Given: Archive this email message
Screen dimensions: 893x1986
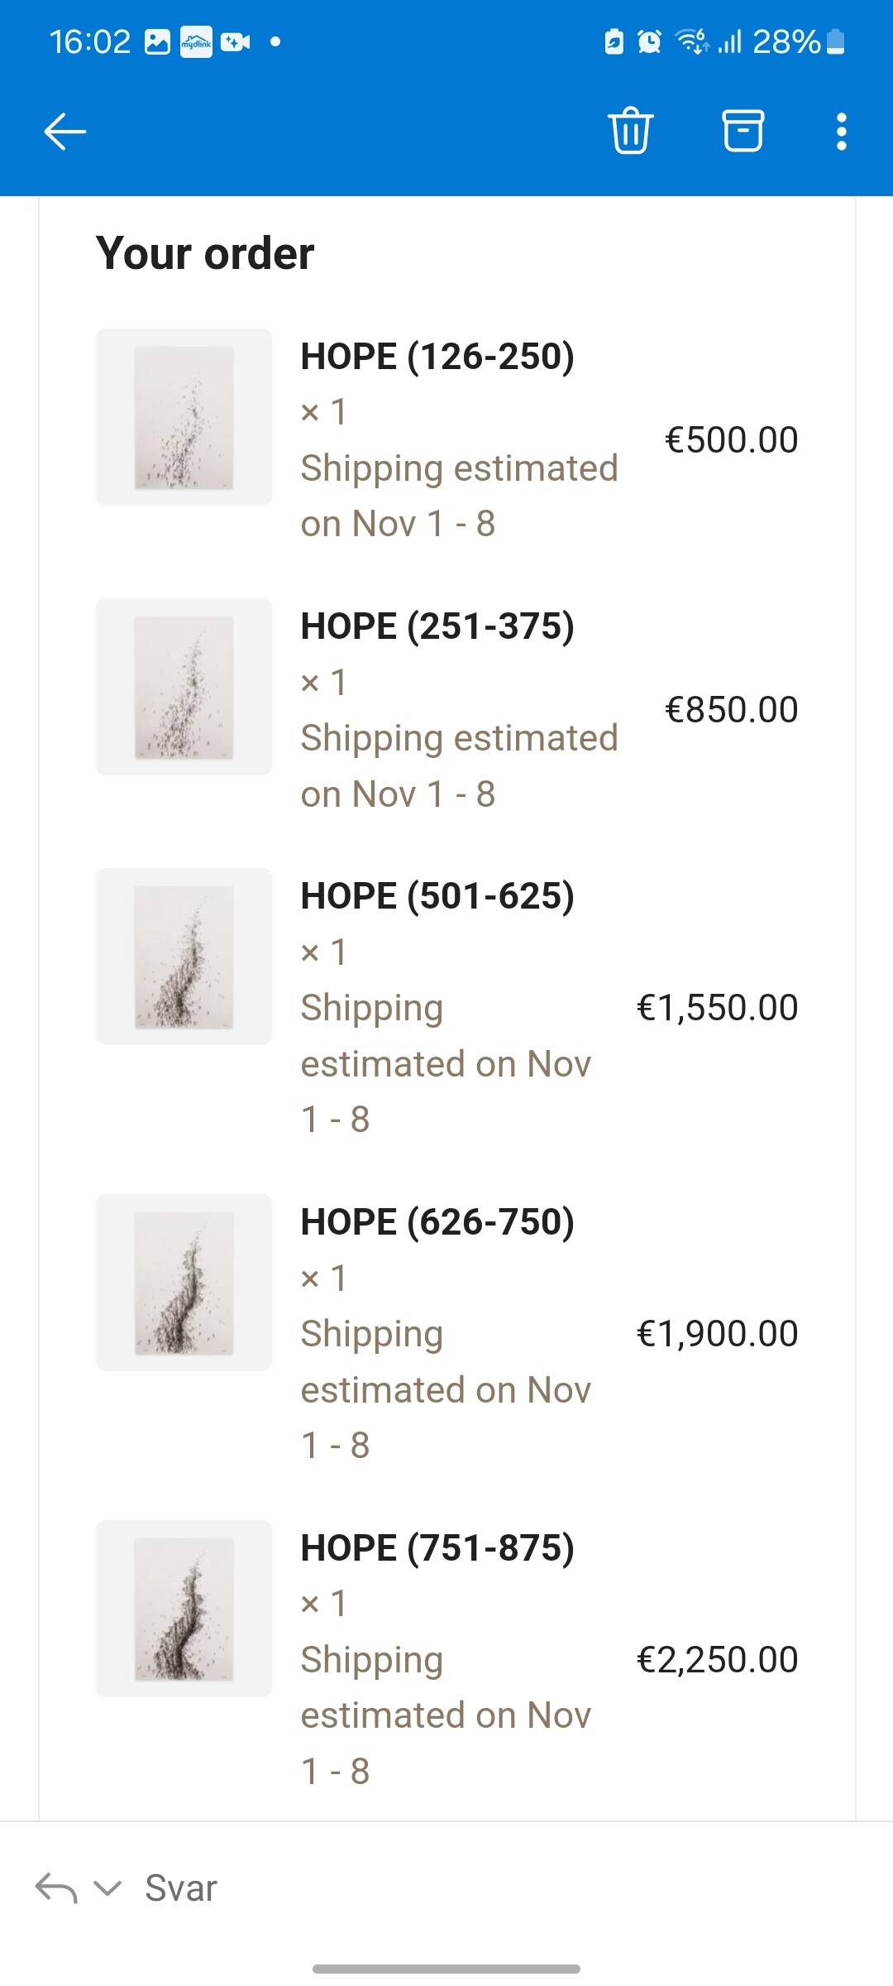Looking at the screenshot, I should [x=743, y=131].
